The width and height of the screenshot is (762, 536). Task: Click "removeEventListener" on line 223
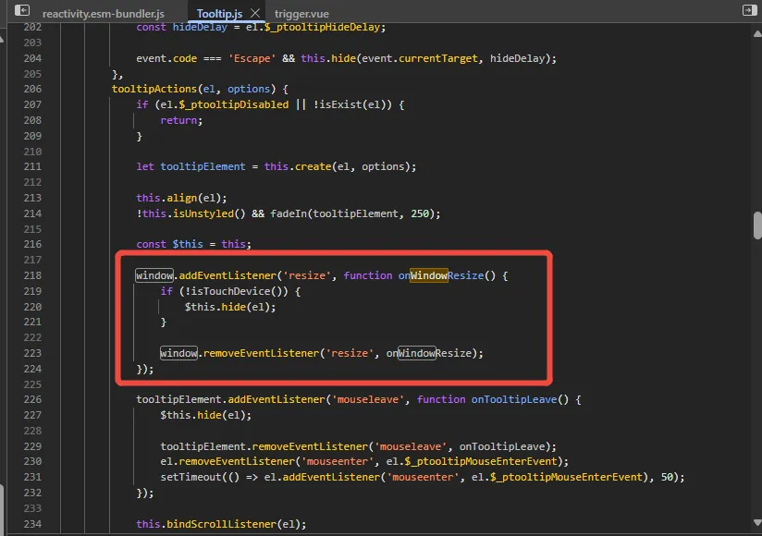[261, 353]
